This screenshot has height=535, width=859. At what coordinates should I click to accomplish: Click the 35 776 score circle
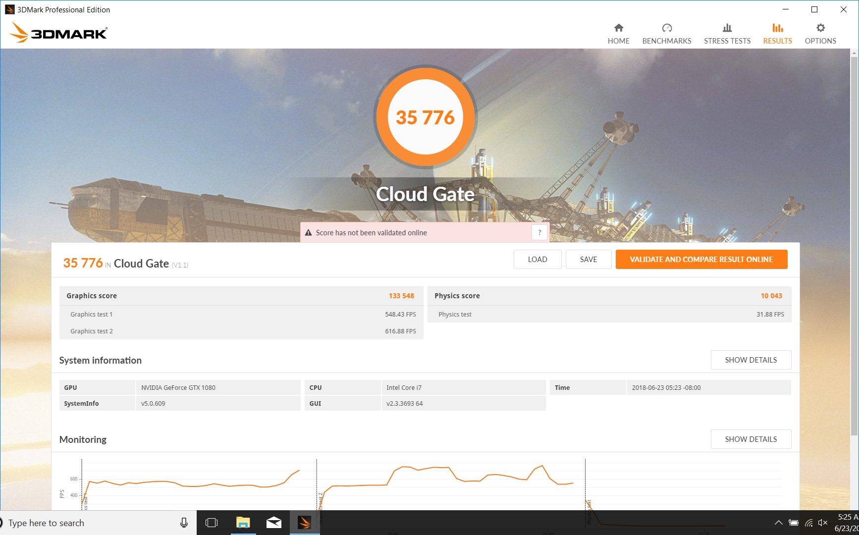(x=425, y=117)
